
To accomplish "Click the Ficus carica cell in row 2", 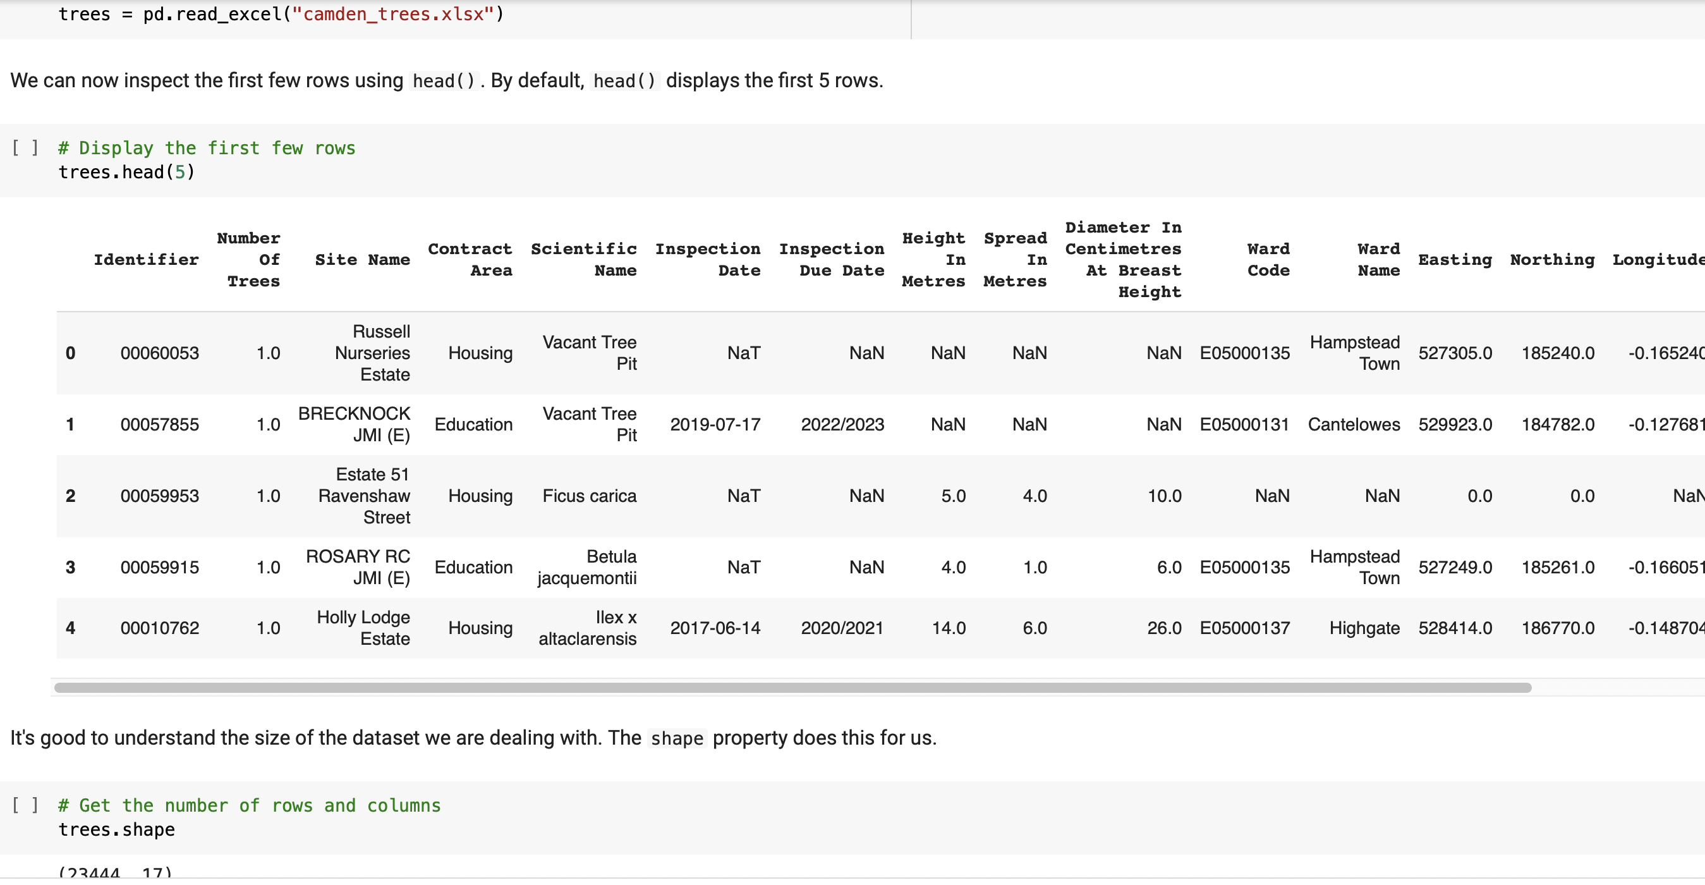I will [x=589, y=495].
